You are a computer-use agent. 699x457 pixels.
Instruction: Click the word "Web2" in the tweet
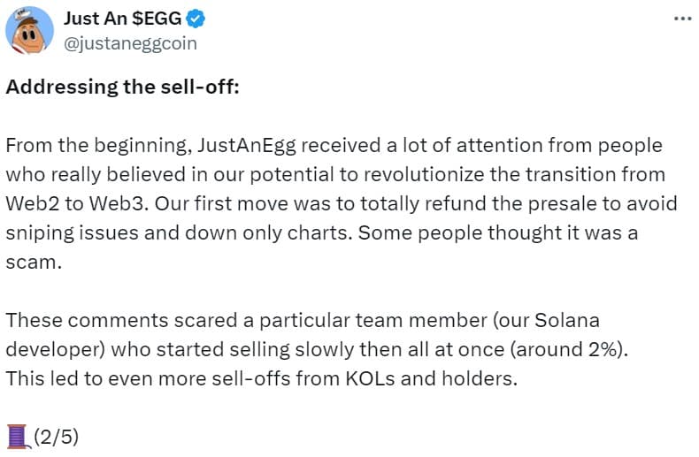[x=32, y=203]
